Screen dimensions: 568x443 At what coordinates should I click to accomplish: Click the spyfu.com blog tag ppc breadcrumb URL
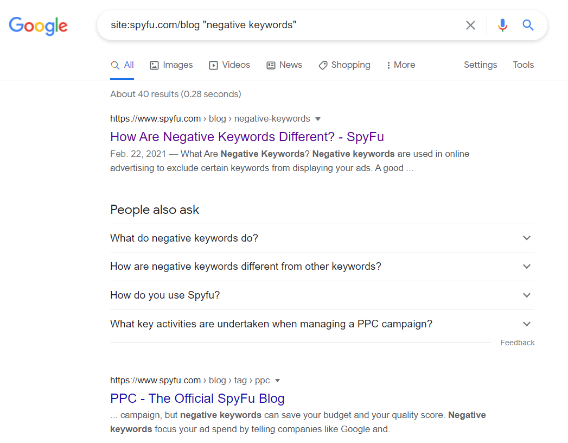(x=190, y=380)
